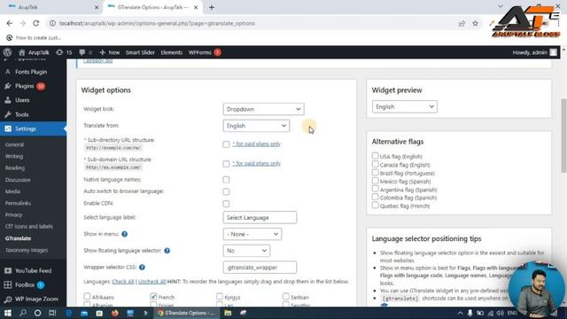Open the Users sidebar menu
567x319 pixels.
pyautogui.click(x=22, y=100)
